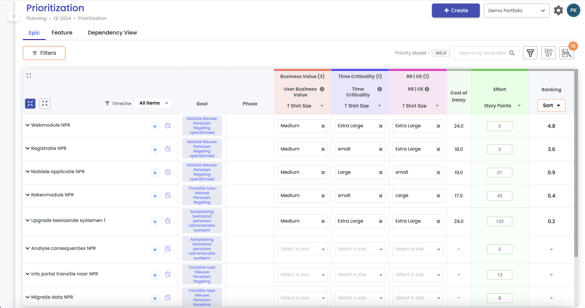This screenshot has width=585, height=308.
Task: Toggle the expand all rows button
Action: (x=45, y=103)
